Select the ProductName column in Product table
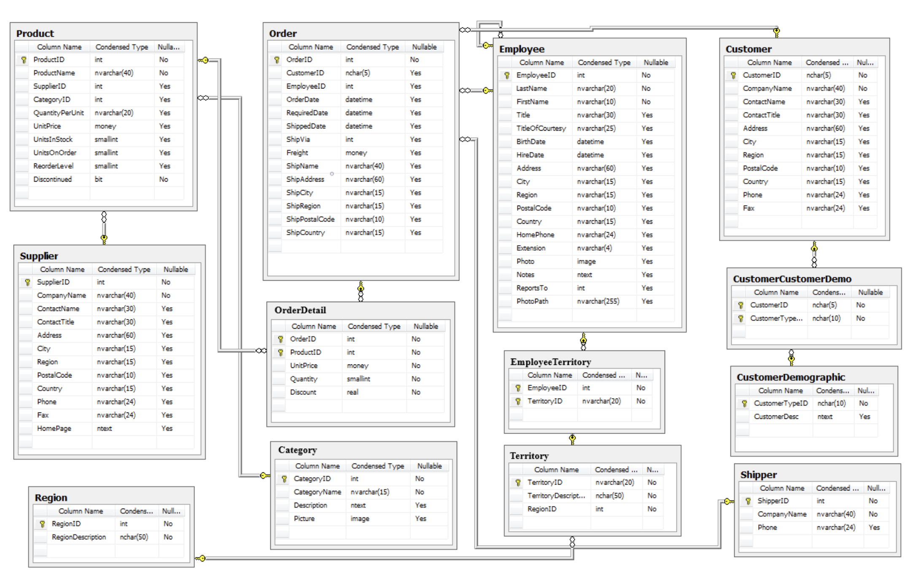916x584 pixels. (100, 73)
